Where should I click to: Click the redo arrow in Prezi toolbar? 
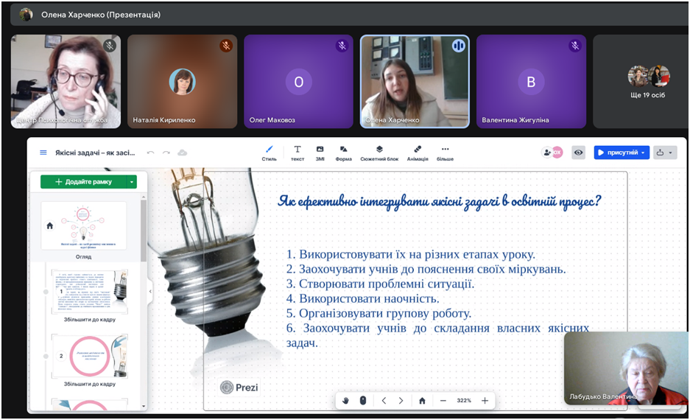166,153
